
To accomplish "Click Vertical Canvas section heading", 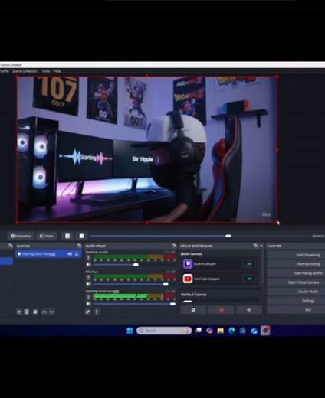I will coord(193,295).
